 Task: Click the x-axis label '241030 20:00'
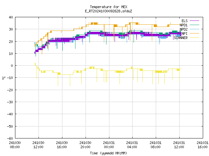85,145
